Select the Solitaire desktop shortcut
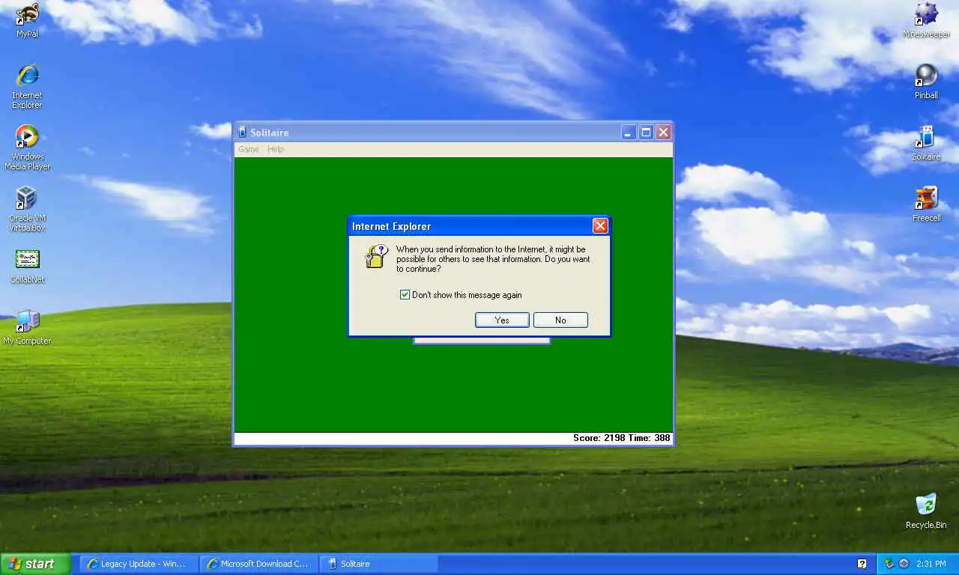 coord(927,143)
